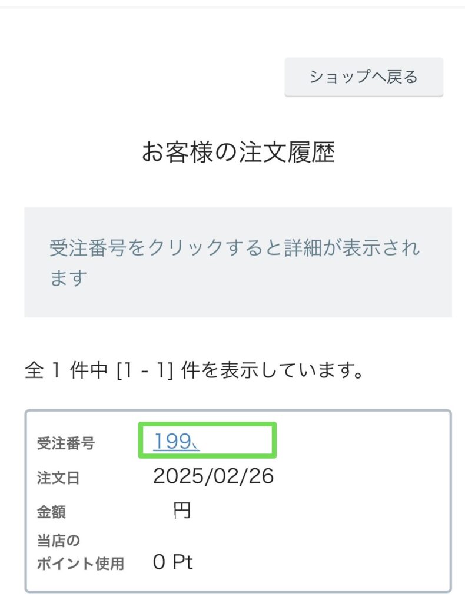
Task: Click the ショップへ戻る button
Action: 363,77
